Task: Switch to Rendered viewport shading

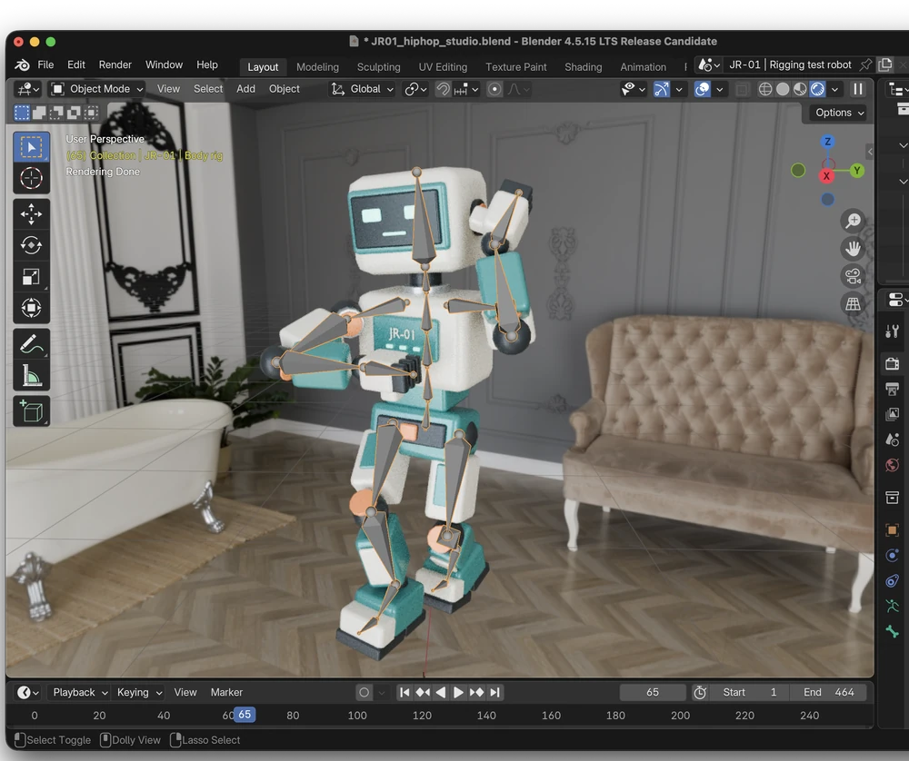Action: [817, 89]
